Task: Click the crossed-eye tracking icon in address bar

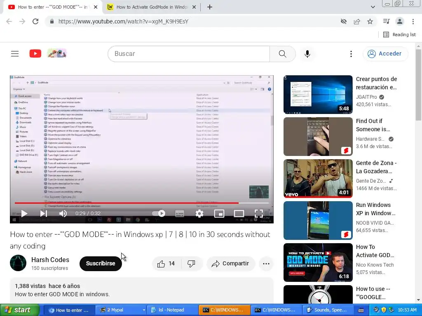Action: click(x=344, y=21)
